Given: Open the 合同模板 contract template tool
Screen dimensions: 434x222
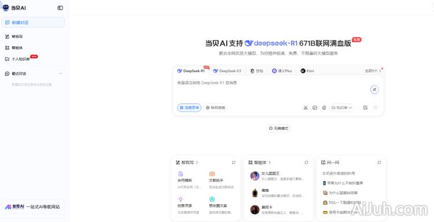Looking at the screenshot, I should click(189, 180).
